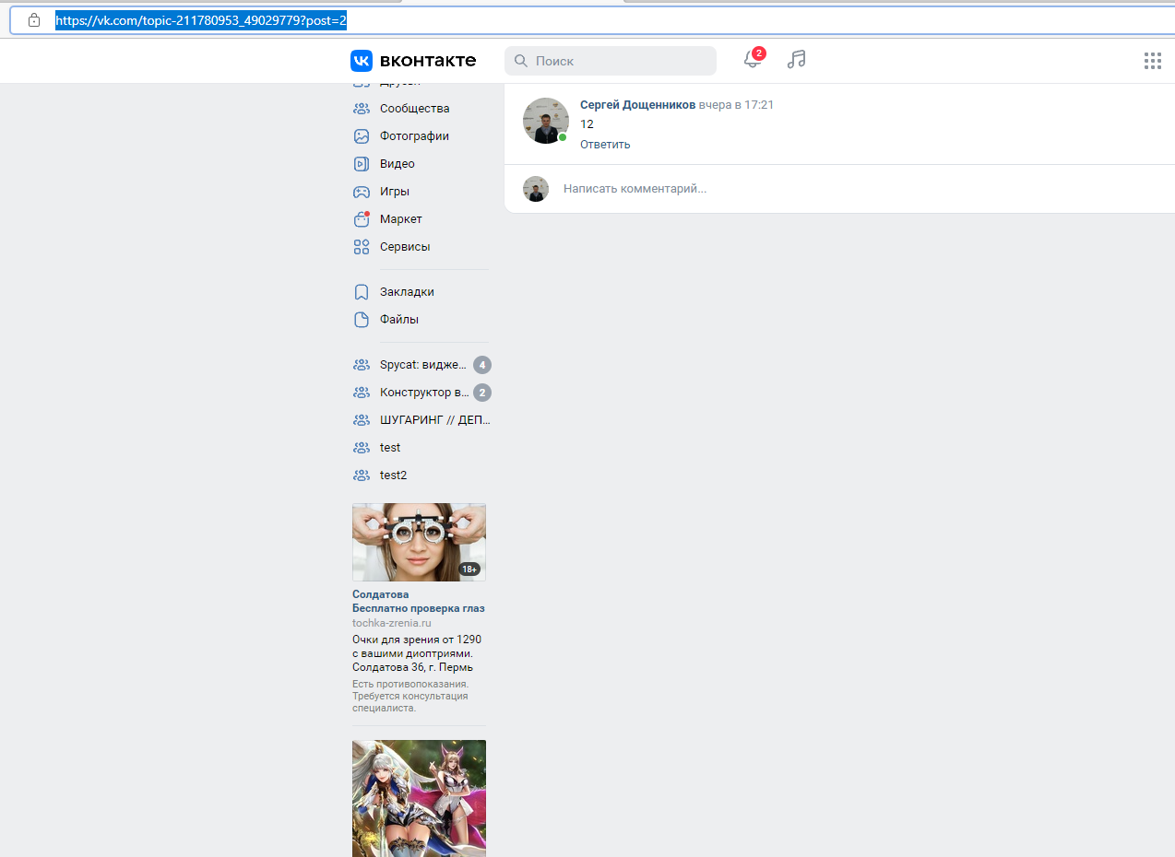The width and height of the screenshot is (1175, 857).
Task: Click the Поиск search field
Action: click(618, 61)
